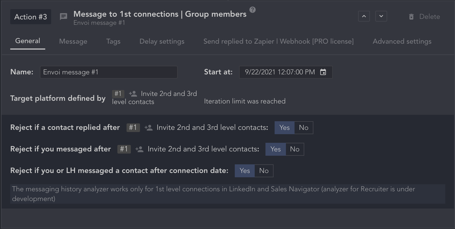Image resolution: width=455 pixels, height=229 pixels.
Task: Click add-contact icon in 'contact replied after' row
Action: click(x=149, y=127)
